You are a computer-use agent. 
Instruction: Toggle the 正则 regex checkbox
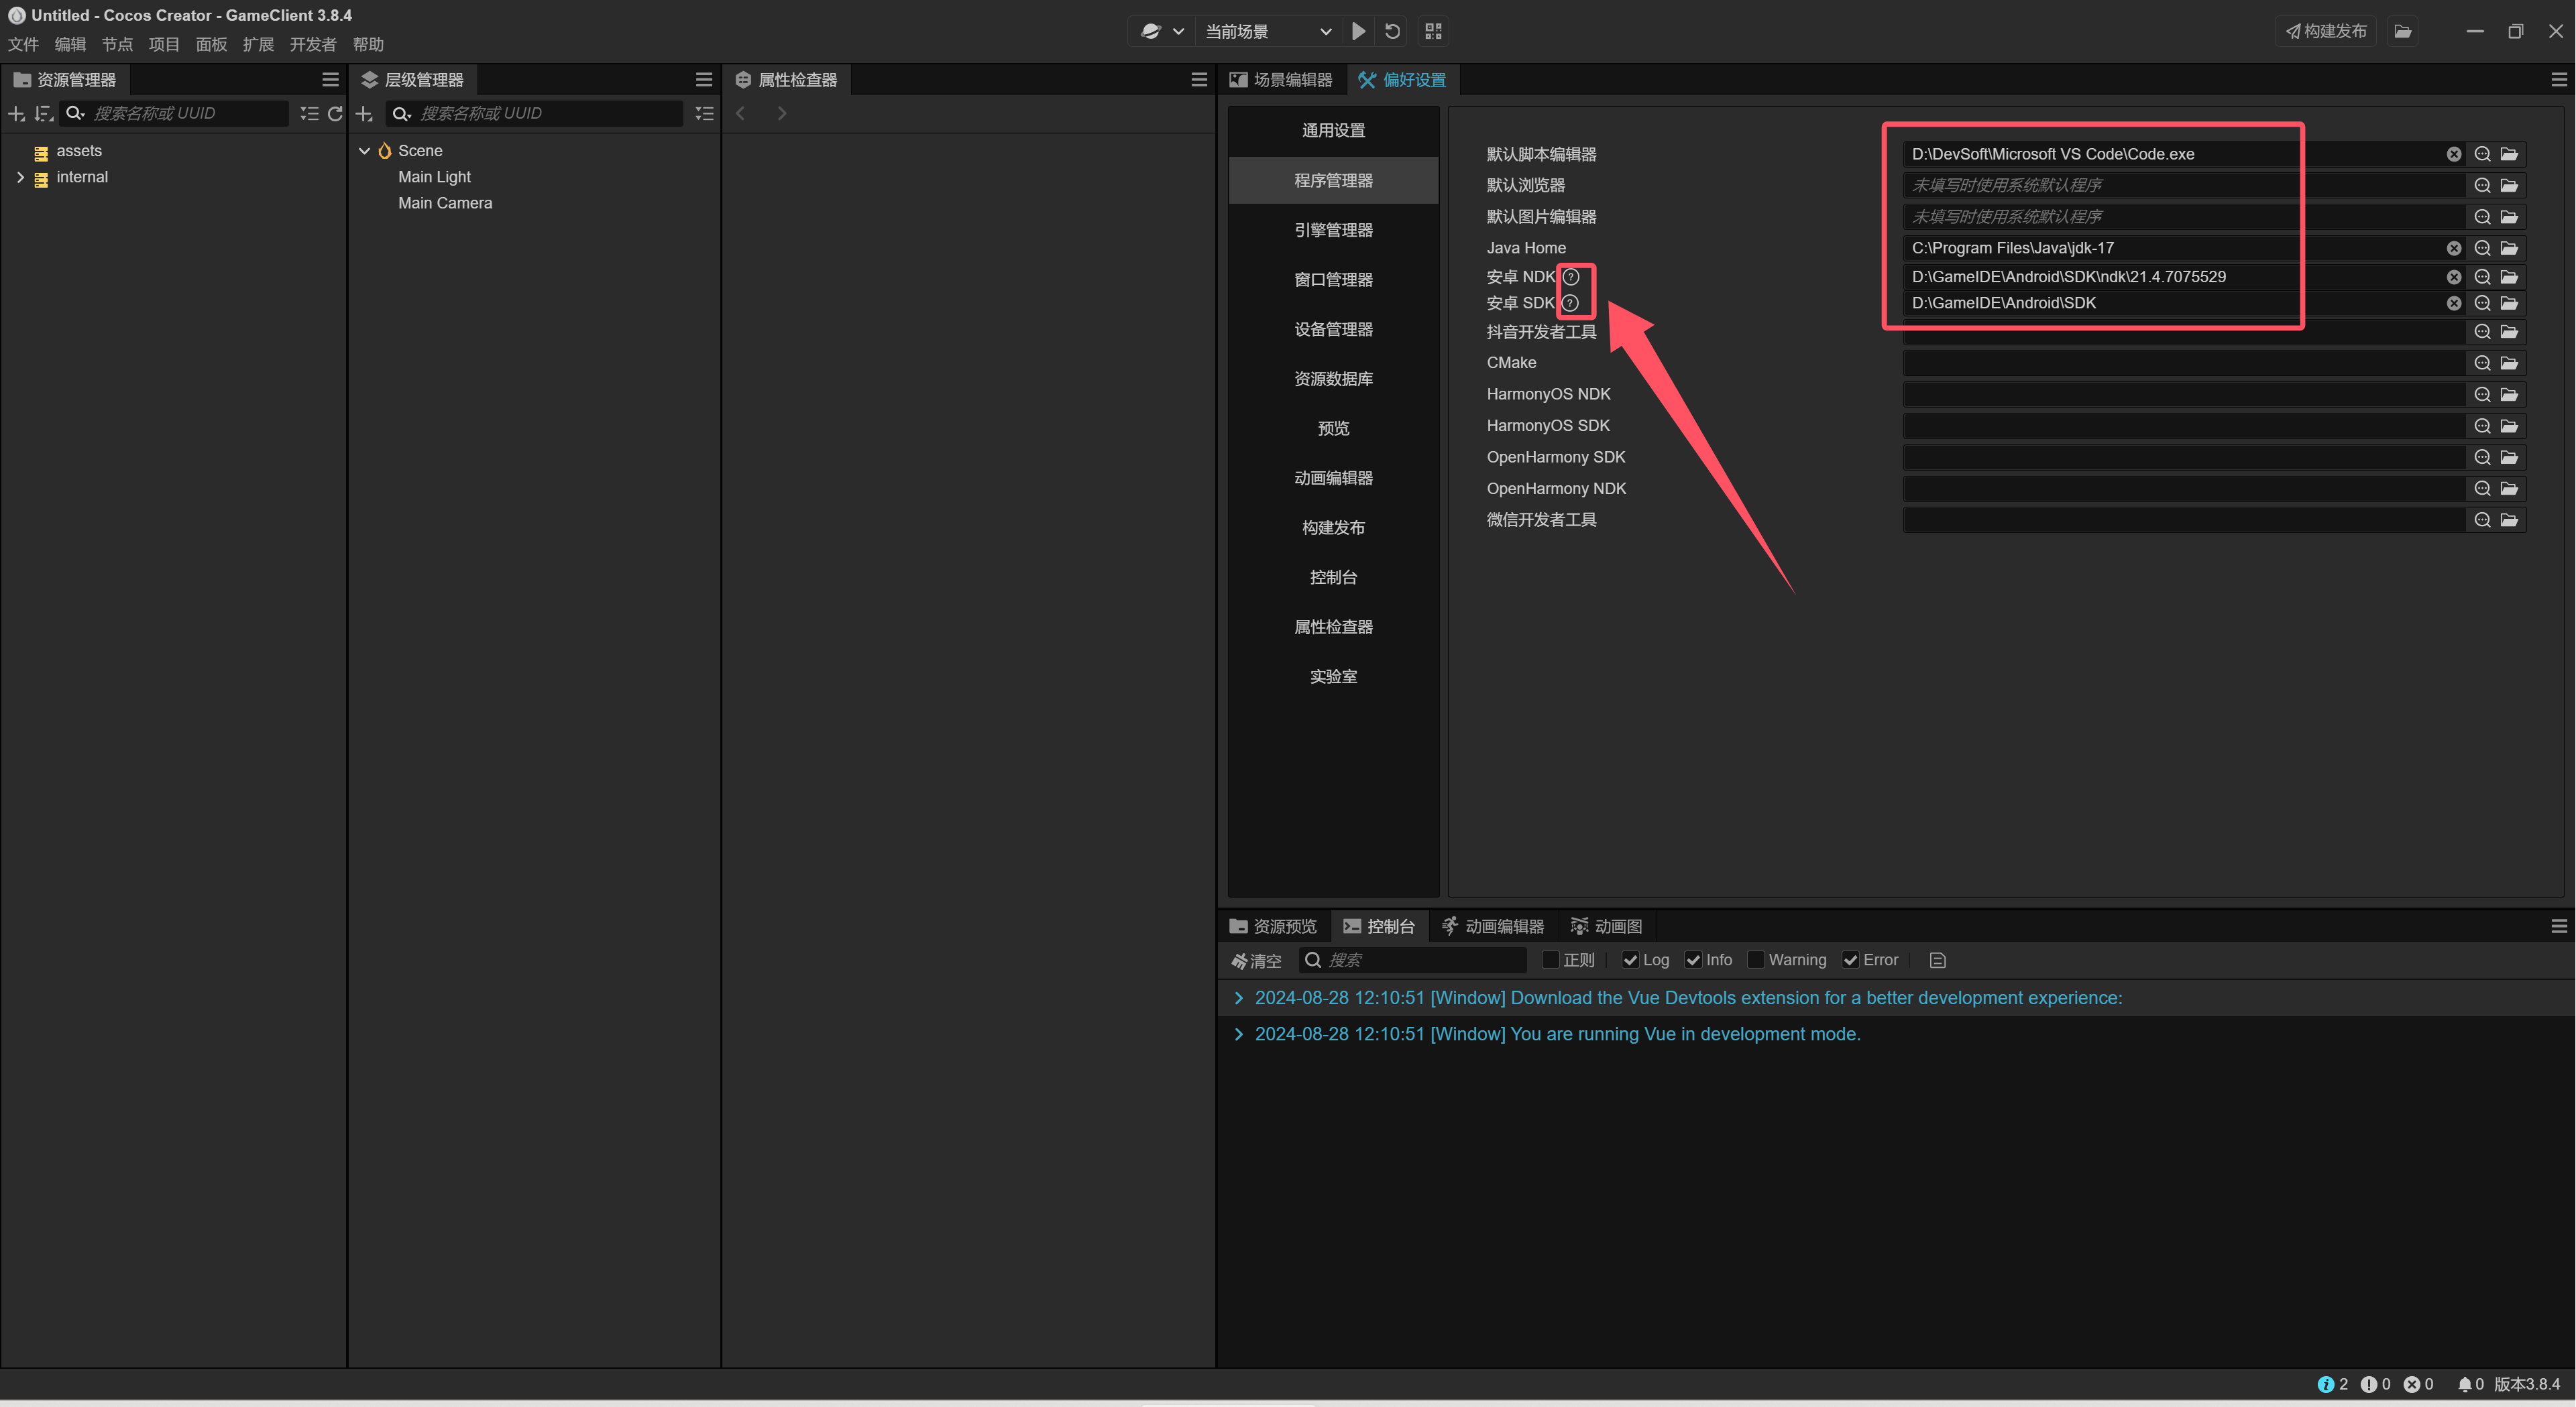pyautogui.click(x=1551, y=961)
